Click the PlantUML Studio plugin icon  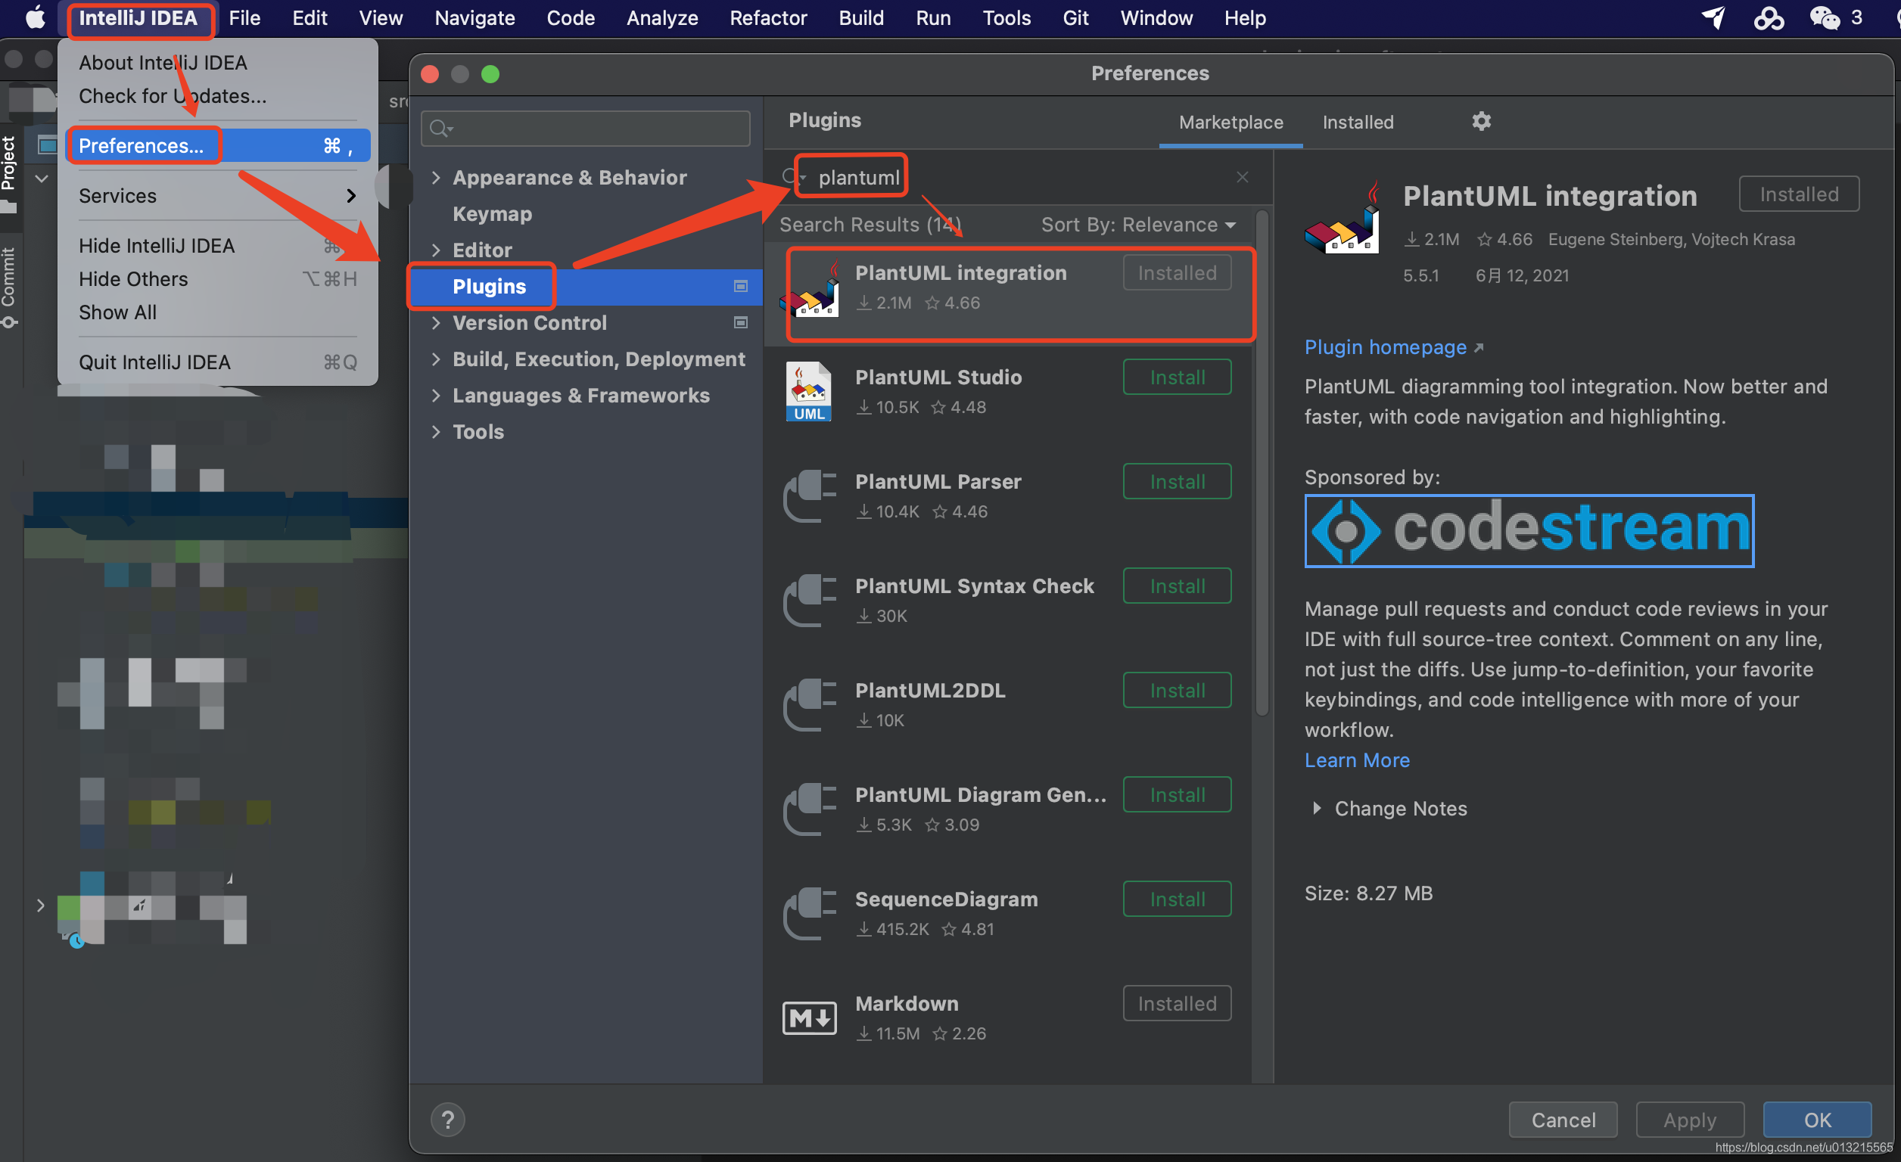tap(808, 392)
